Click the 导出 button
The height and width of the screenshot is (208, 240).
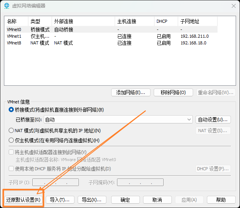coord(92,200)
